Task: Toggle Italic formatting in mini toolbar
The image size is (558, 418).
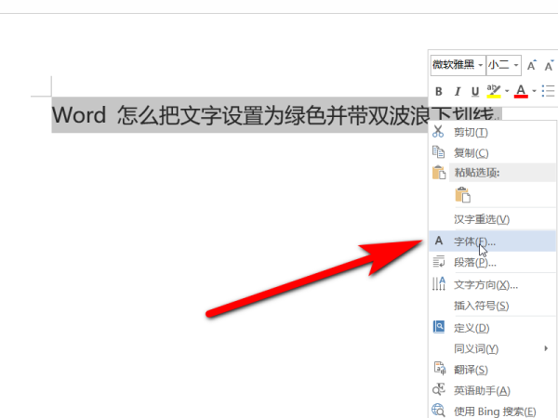Action: pos(458,92)
